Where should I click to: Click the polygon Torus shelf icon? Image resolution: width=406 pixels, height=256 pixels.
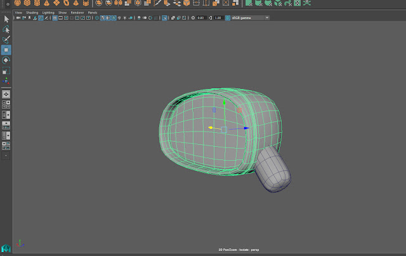[66, 3]
